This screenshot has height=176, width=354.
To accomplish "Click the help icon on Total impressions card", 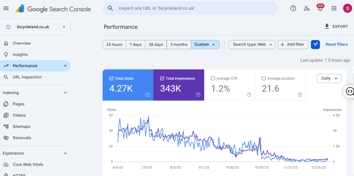I will click(x=198, y=95).
